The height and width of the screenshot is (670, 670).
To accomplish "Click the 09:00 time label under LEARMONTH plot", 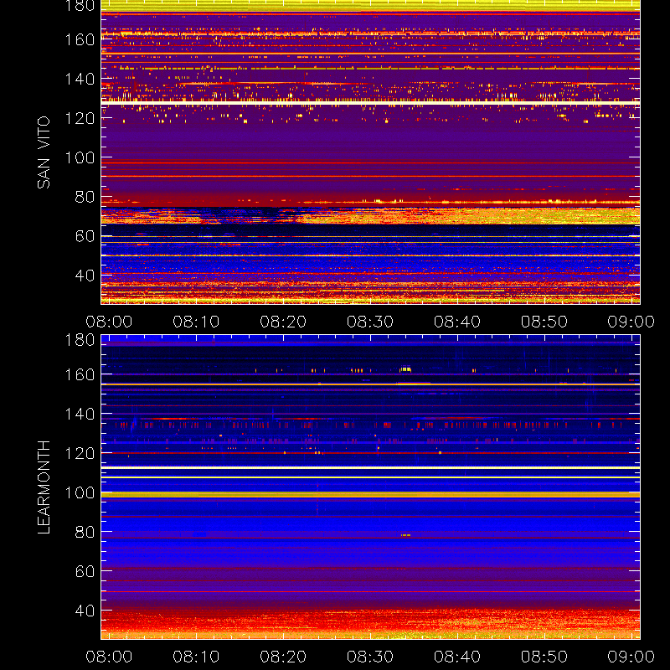I will pos(631,657).
